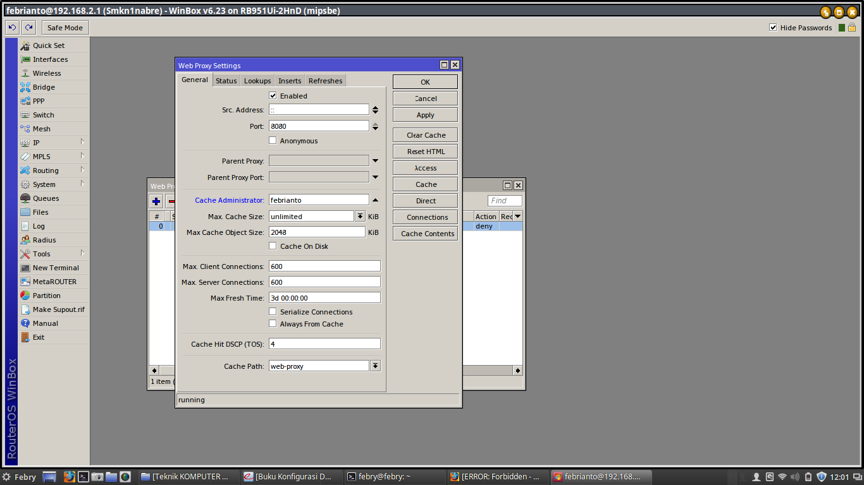
Task: Switch to the Refreshes tab
Action: coord(326,81)
